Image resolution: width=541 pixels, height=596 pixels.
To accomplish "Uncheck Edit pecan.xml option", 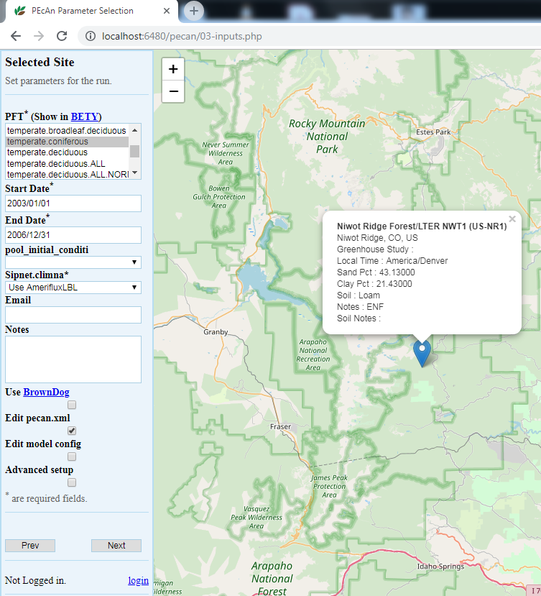I will click(x=72, y=431).
